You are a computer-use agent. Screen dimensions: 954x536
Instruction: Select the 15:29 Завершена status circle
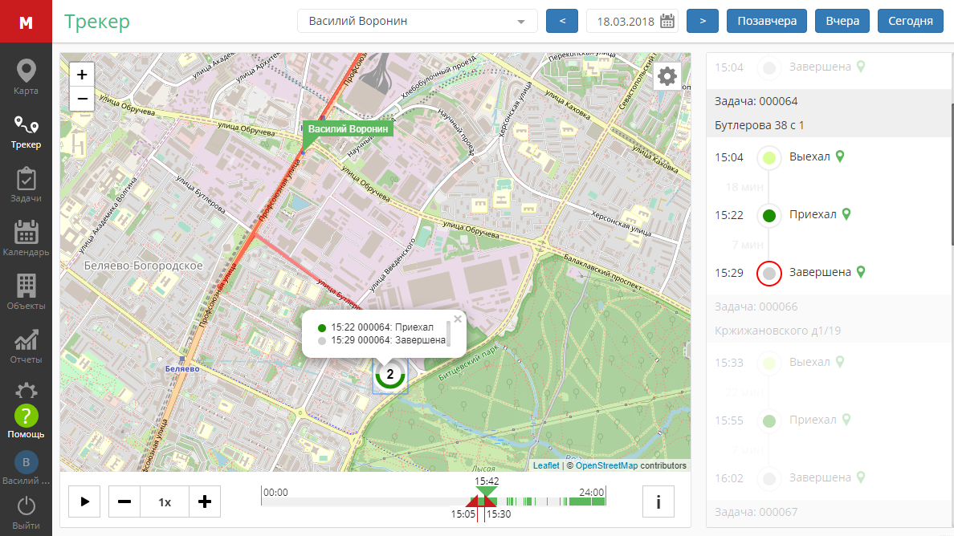click(769, 274)
